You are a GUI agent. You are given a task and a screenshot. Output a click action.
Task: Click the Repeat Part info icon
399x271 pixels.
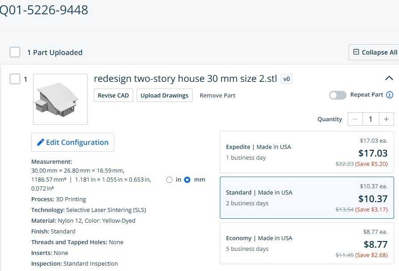click(389, 95)
